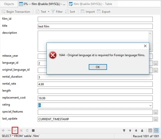Go to last record arrow icon

click(142, 131)
